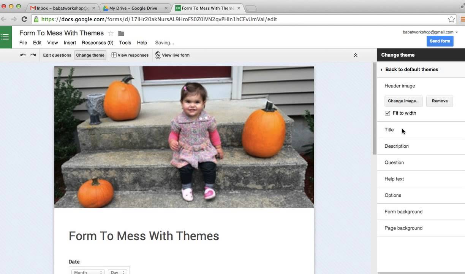Click the browser reload icon
The height and width of the screenshot is (274, 465).
(24, 19)
